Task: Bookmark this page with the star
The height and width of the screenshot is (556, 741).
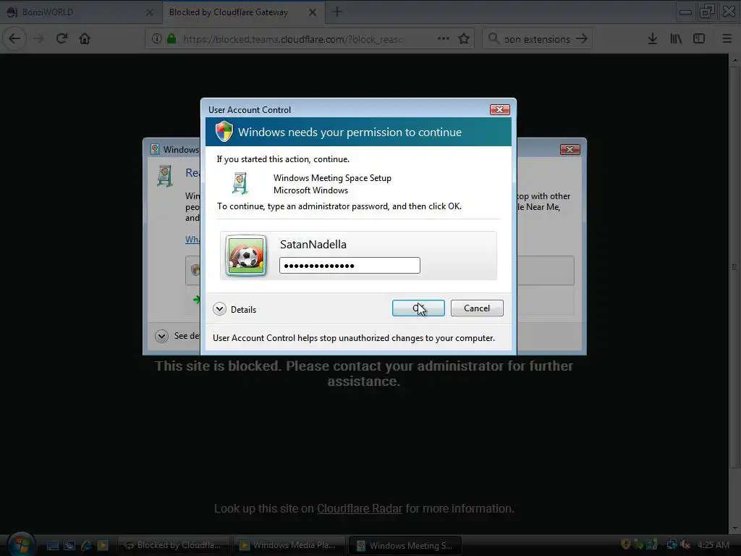Action: pyautogui.click(x=464, y=39)
